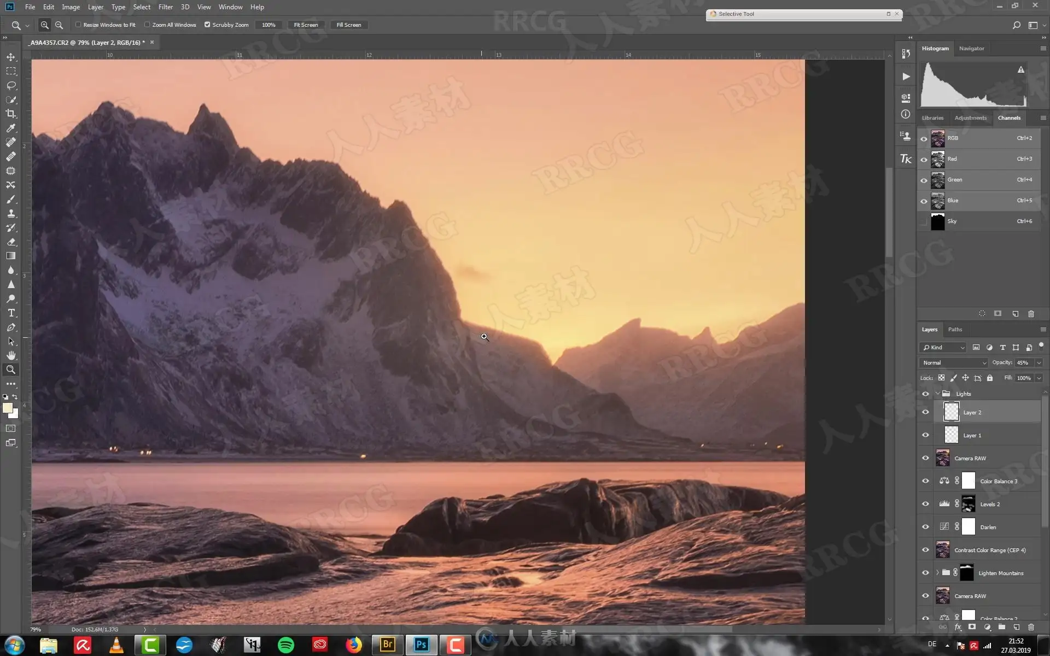This screenshot has width=1050, height=656.
Task: Select the Pen tool
Action: click(11, 327)
